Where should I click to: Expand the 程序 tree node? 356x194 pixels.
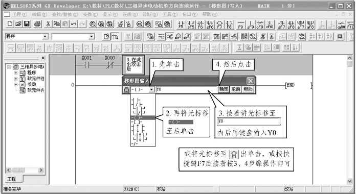[16, 72]
